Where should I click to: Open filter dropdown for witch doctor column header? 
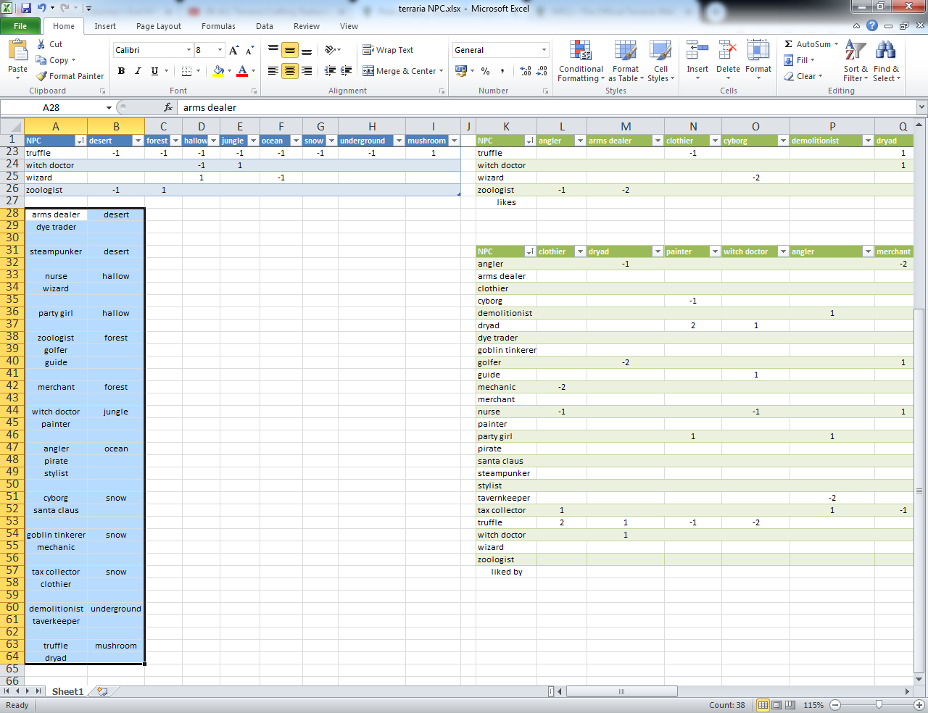[783, 251]
